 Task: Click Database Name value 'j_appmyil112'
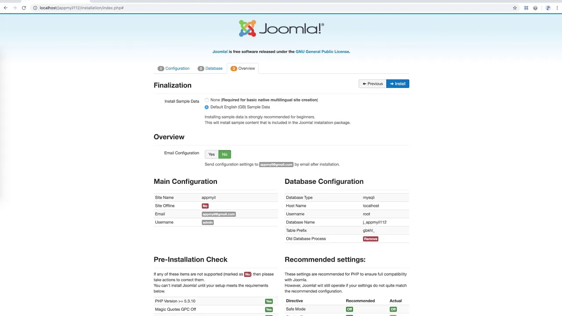click(x=375, y=223)
